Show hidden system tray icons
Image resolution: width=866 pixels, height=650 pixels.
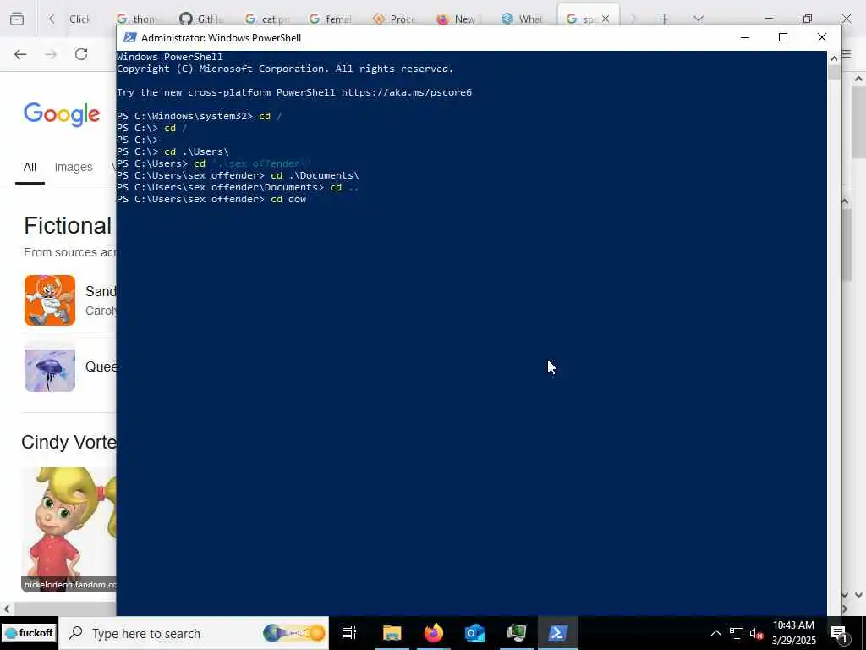(715, 633)
